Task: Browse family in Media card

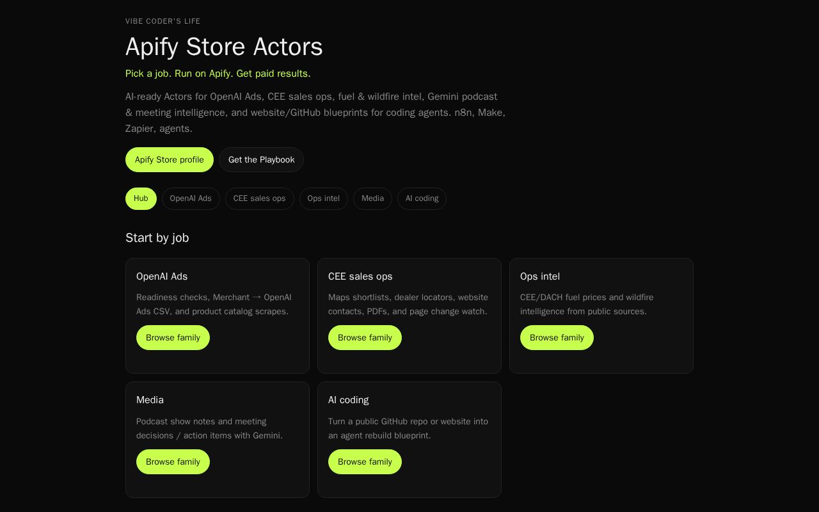Action: tap(173, 461)
